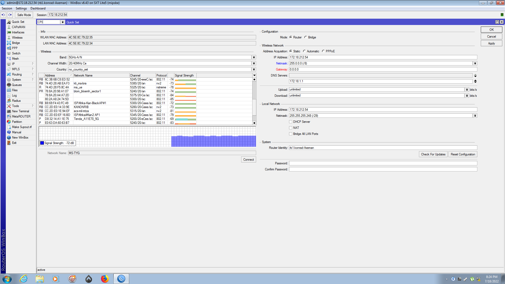The height and width of the screenshot is (284, 505).
Task: Click the Check For Updates button
Action: pyautogui.click(x=433, y=154)
